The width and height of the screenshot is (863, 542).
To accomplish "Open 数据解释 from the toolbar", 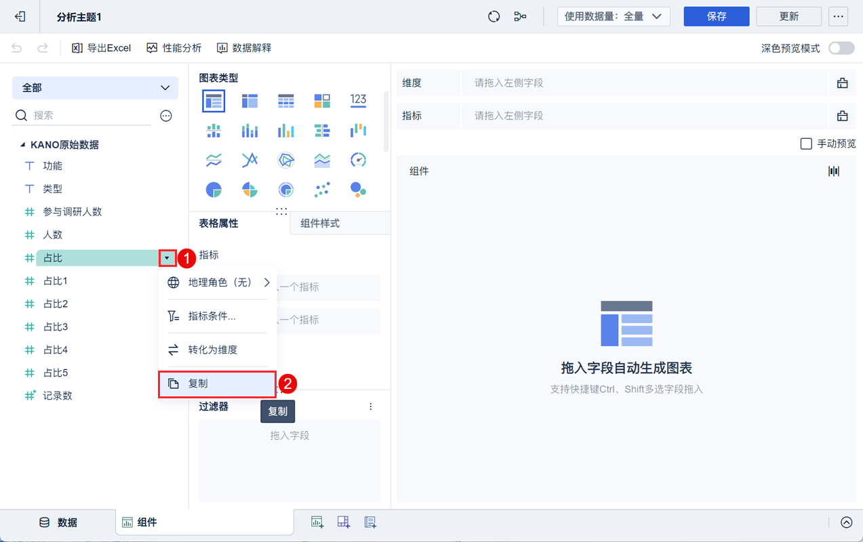I will (x=244, y=48).
